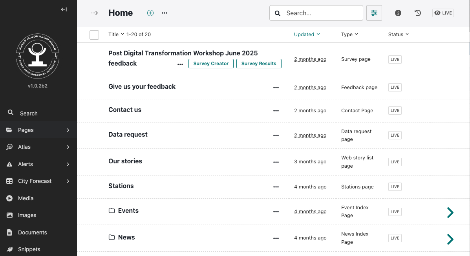View Survey Results for workshop feedback
Screen dimensions: 470x256
pyautogui.click(x=259, y=64)
